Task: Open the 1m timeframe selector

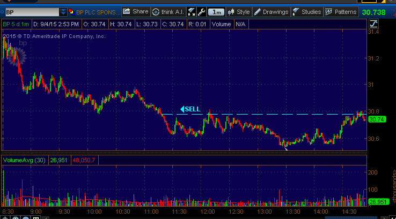Action: point(216,11)
